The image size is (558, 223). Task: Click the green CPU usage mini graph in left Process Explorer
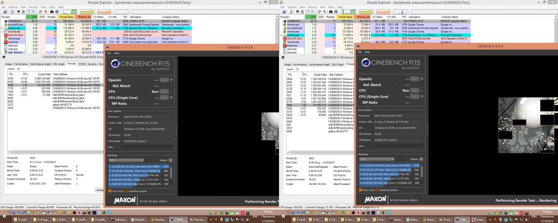pos(70,12)
